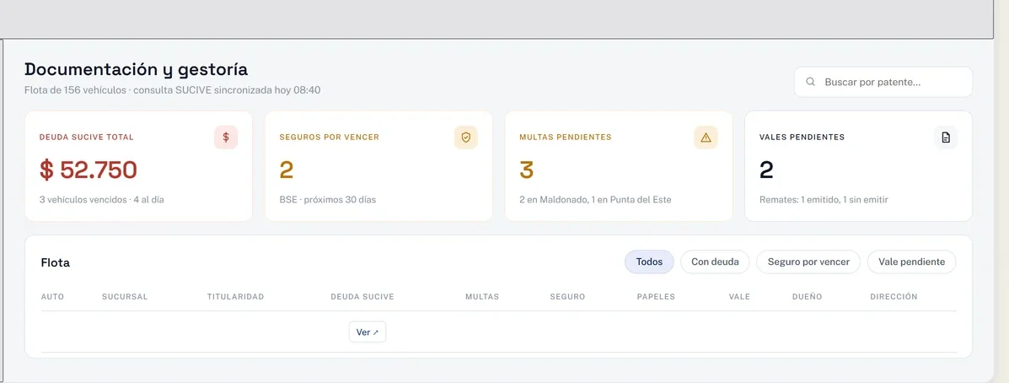Image resolution: width=1009 pixels, height=383 pixels.
Task: Click the VALE column header
Action: [739, 297]
